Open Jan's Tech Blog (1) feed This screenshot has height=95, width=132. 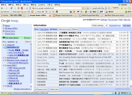(16, 52)
